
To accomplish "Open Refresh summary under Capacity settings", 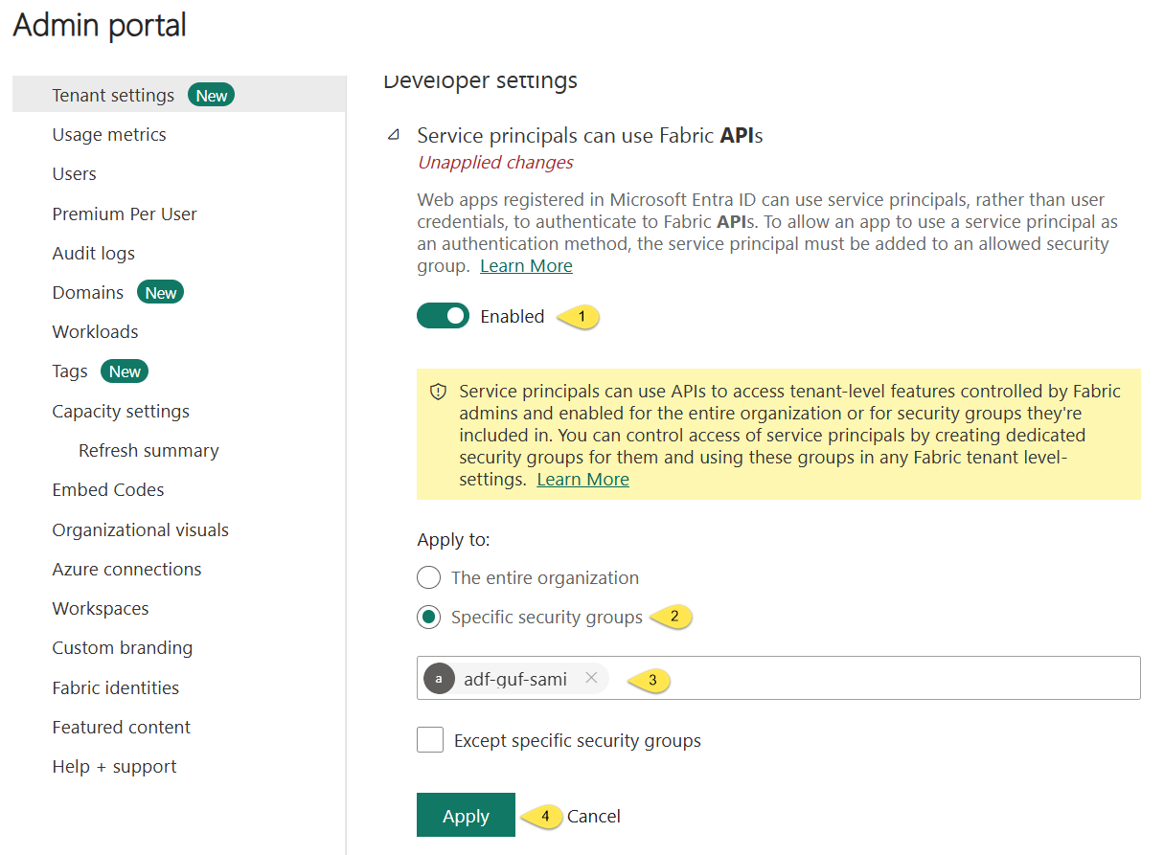I will tap(148, 450).
